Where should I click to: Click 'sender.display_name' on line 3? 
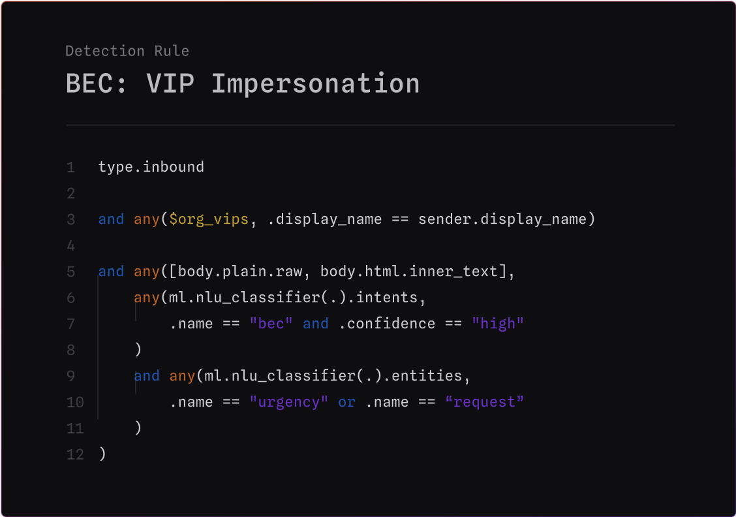coord(502,219)
